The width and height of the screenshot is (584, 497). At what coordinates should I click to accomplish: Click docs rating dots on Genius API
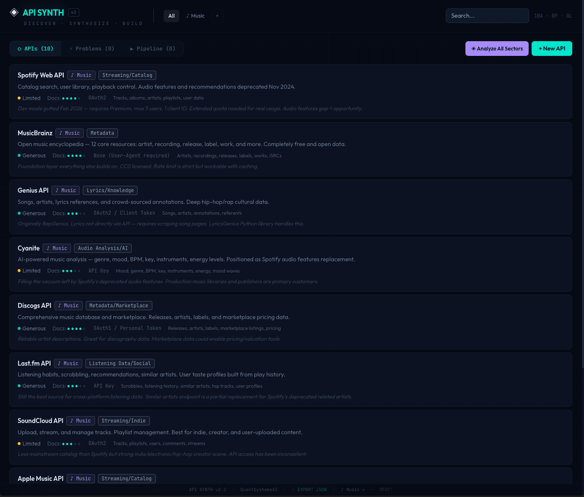tap(76, 214)
